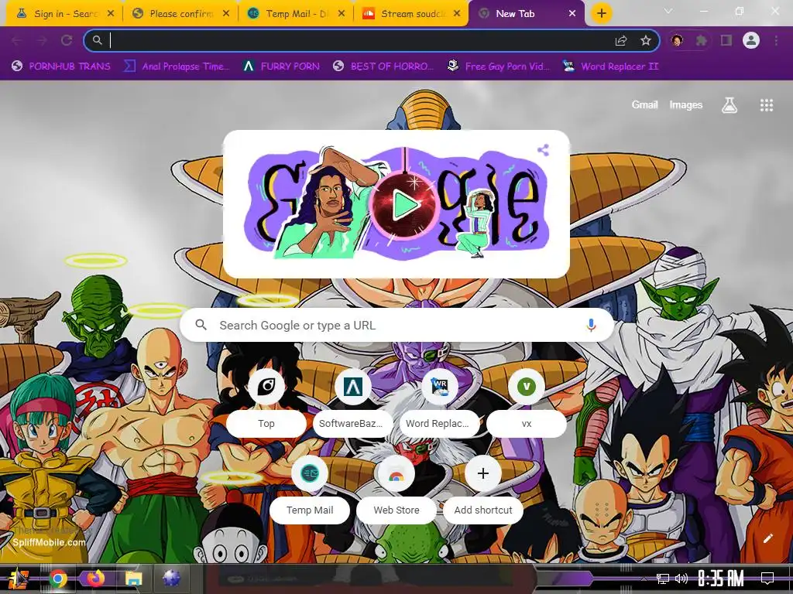Open the Chrome profile avatar
Viewport: 793px width, 594px height.
pyautogui.click(x=751, y=40)
